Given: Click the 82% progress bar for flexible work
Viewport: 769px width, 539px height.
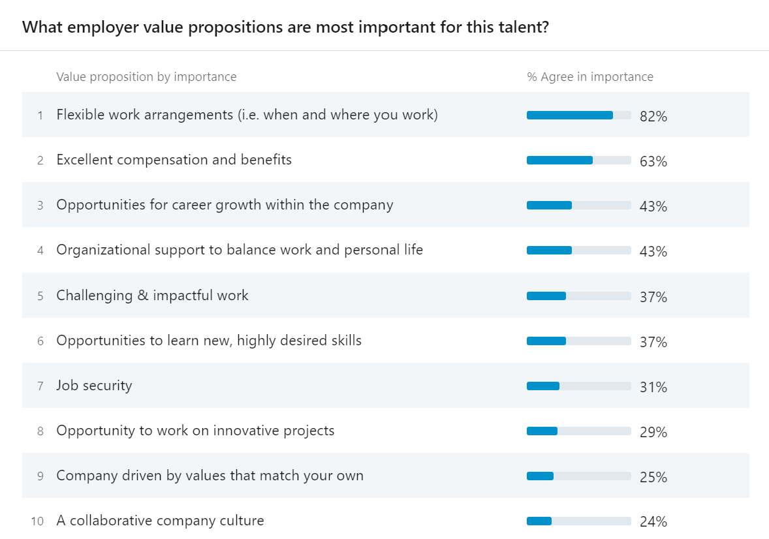Looking at the screenshot, I should coord(578,115).
